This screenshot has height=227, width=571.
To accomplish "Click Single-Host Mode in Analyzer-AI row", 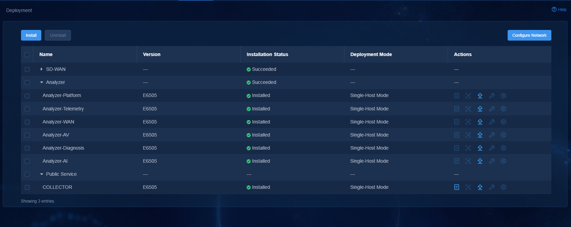I will tap(369, 161).
